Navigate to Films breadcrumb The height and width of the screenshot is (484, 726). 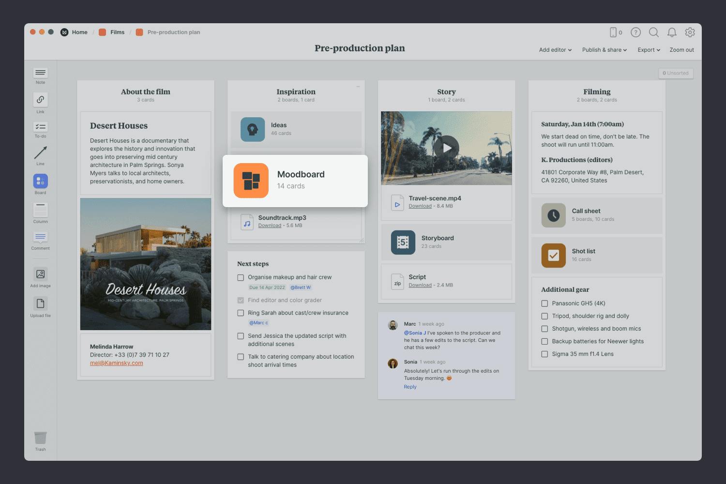(117, 32)
